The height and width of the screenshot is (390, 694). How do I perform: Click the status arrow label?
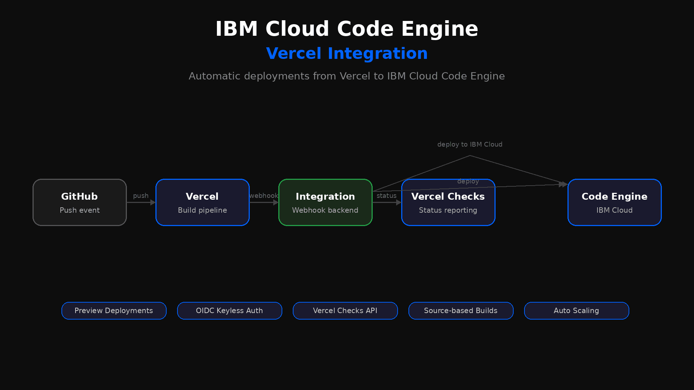point(386,196)
